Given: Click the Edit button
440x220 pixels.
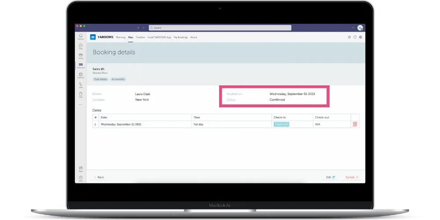Looking at the screenshot, I should (330, 177).
